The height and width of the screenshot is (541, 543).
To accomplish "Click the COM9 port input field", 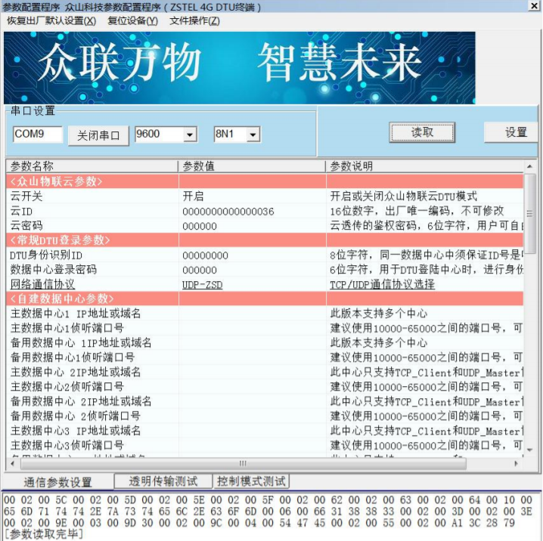I will pyautogui.click(x=38, y=134).
